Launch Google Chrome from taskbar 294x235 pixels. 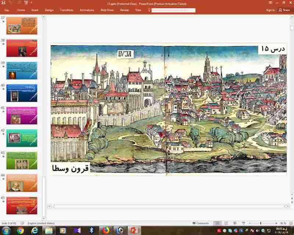[x=21, y=230]
